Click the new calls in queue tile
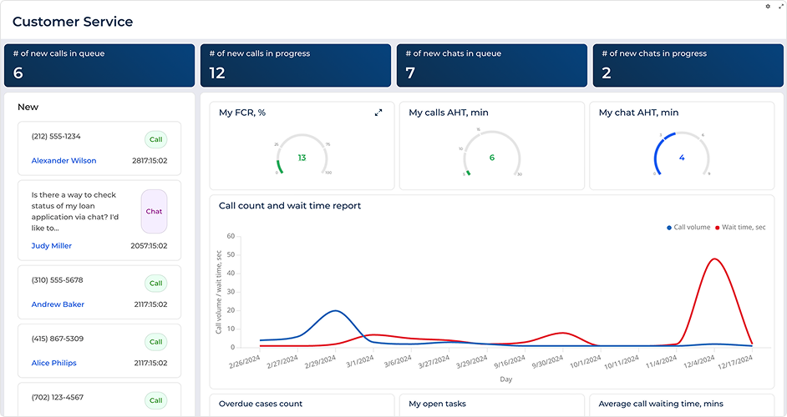This screenshot has height=417, width=787. [x=99, y=65]
